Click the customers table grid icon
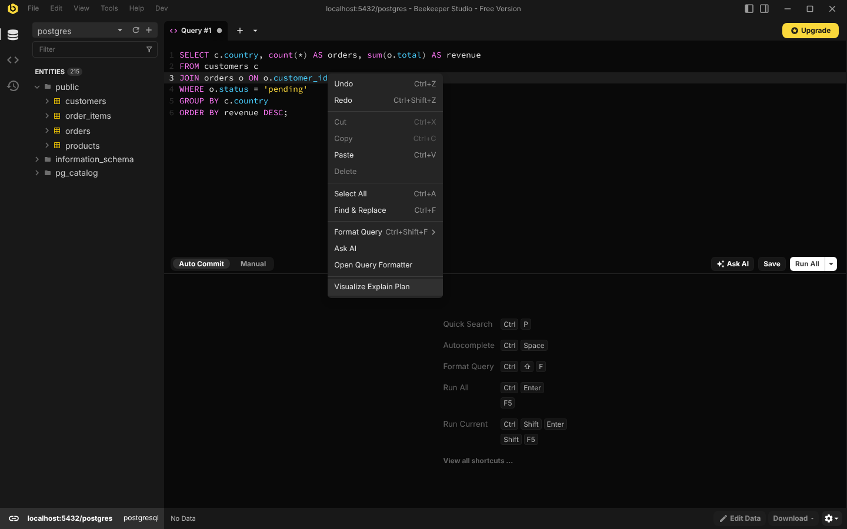Image resolution: width=847 pixels, height=529 pixels. 57,101
